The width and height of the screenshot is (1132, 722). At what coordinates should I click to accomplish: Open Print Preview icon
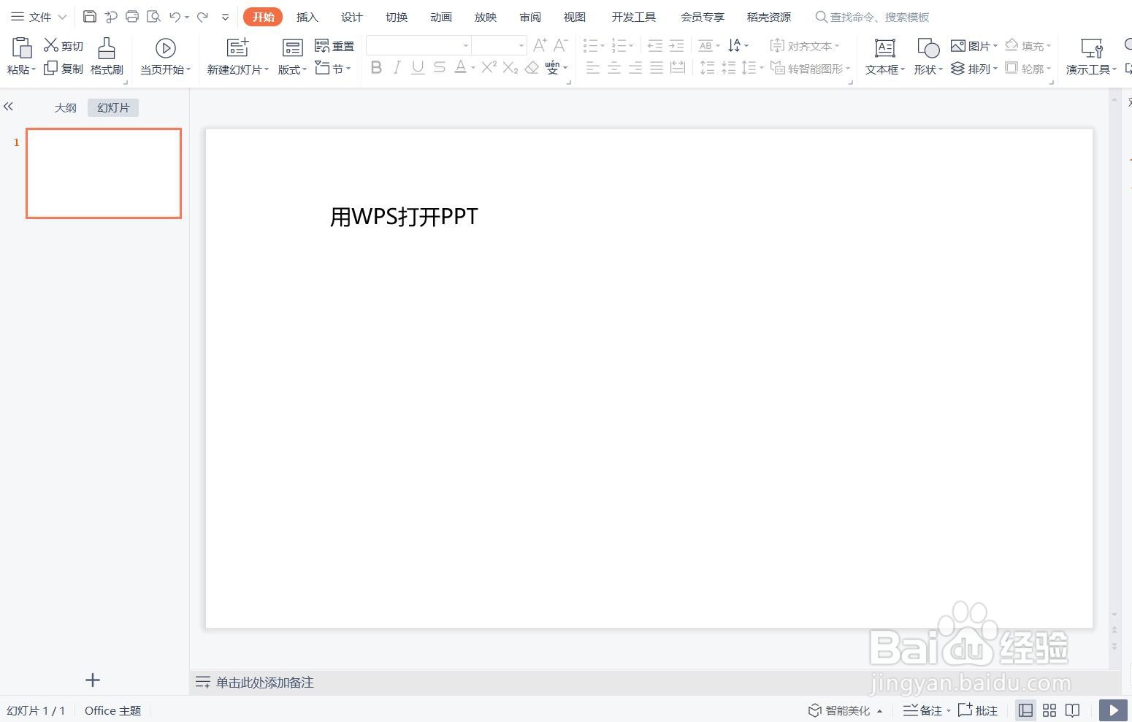point(153,16)
